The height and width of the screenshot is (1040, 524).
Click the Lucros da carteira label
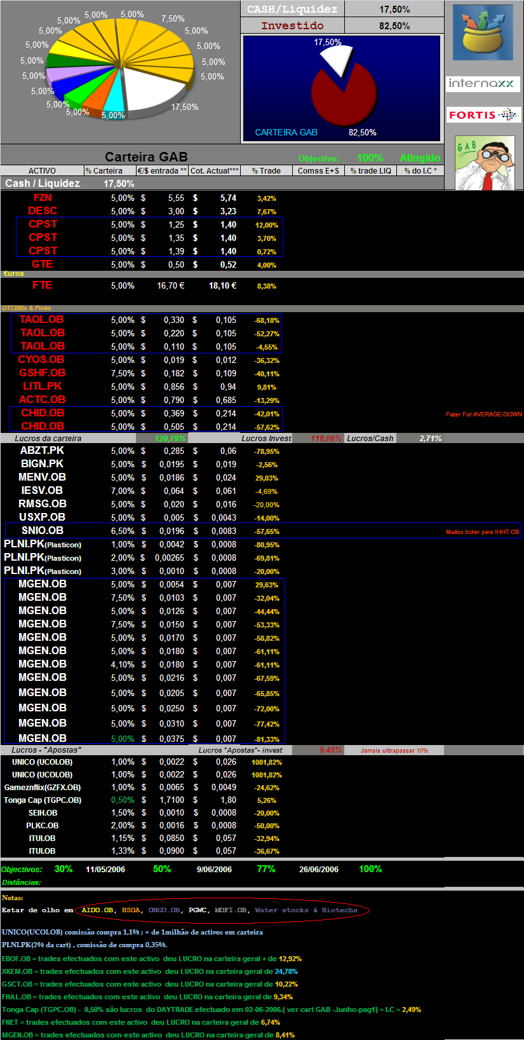click(x=48, y=438)
